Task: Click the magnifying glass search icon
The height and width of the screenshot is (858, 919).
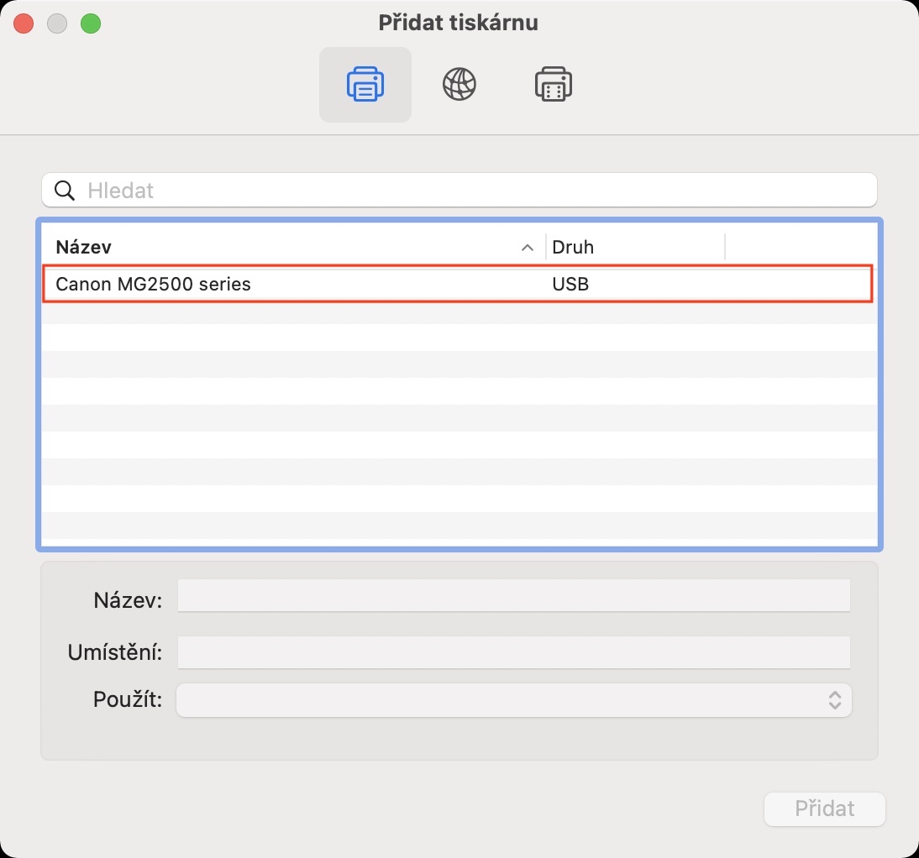Action: (65, 191)
